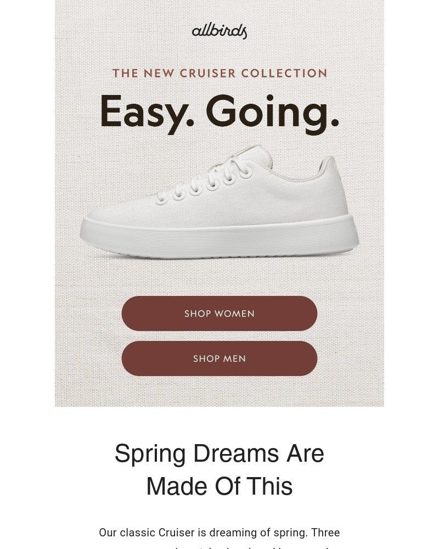This screenshot has height=549, width=439.
Task: Open the Shop Men button
Action: 219,358
